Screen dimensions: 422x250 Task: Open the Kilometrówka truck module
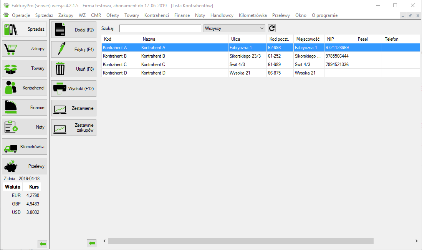click(25, 147)
